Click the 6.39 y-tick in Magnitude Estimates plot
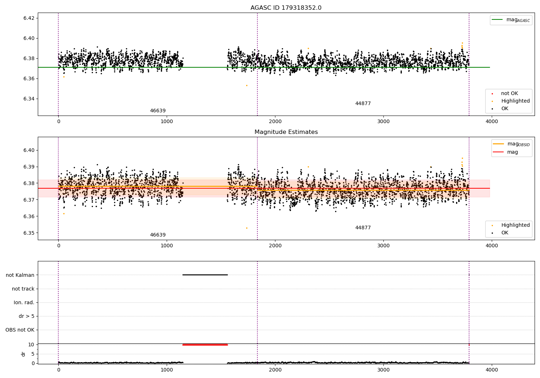The width and height of the screenshot is (540, 378). tap(28, 167)
